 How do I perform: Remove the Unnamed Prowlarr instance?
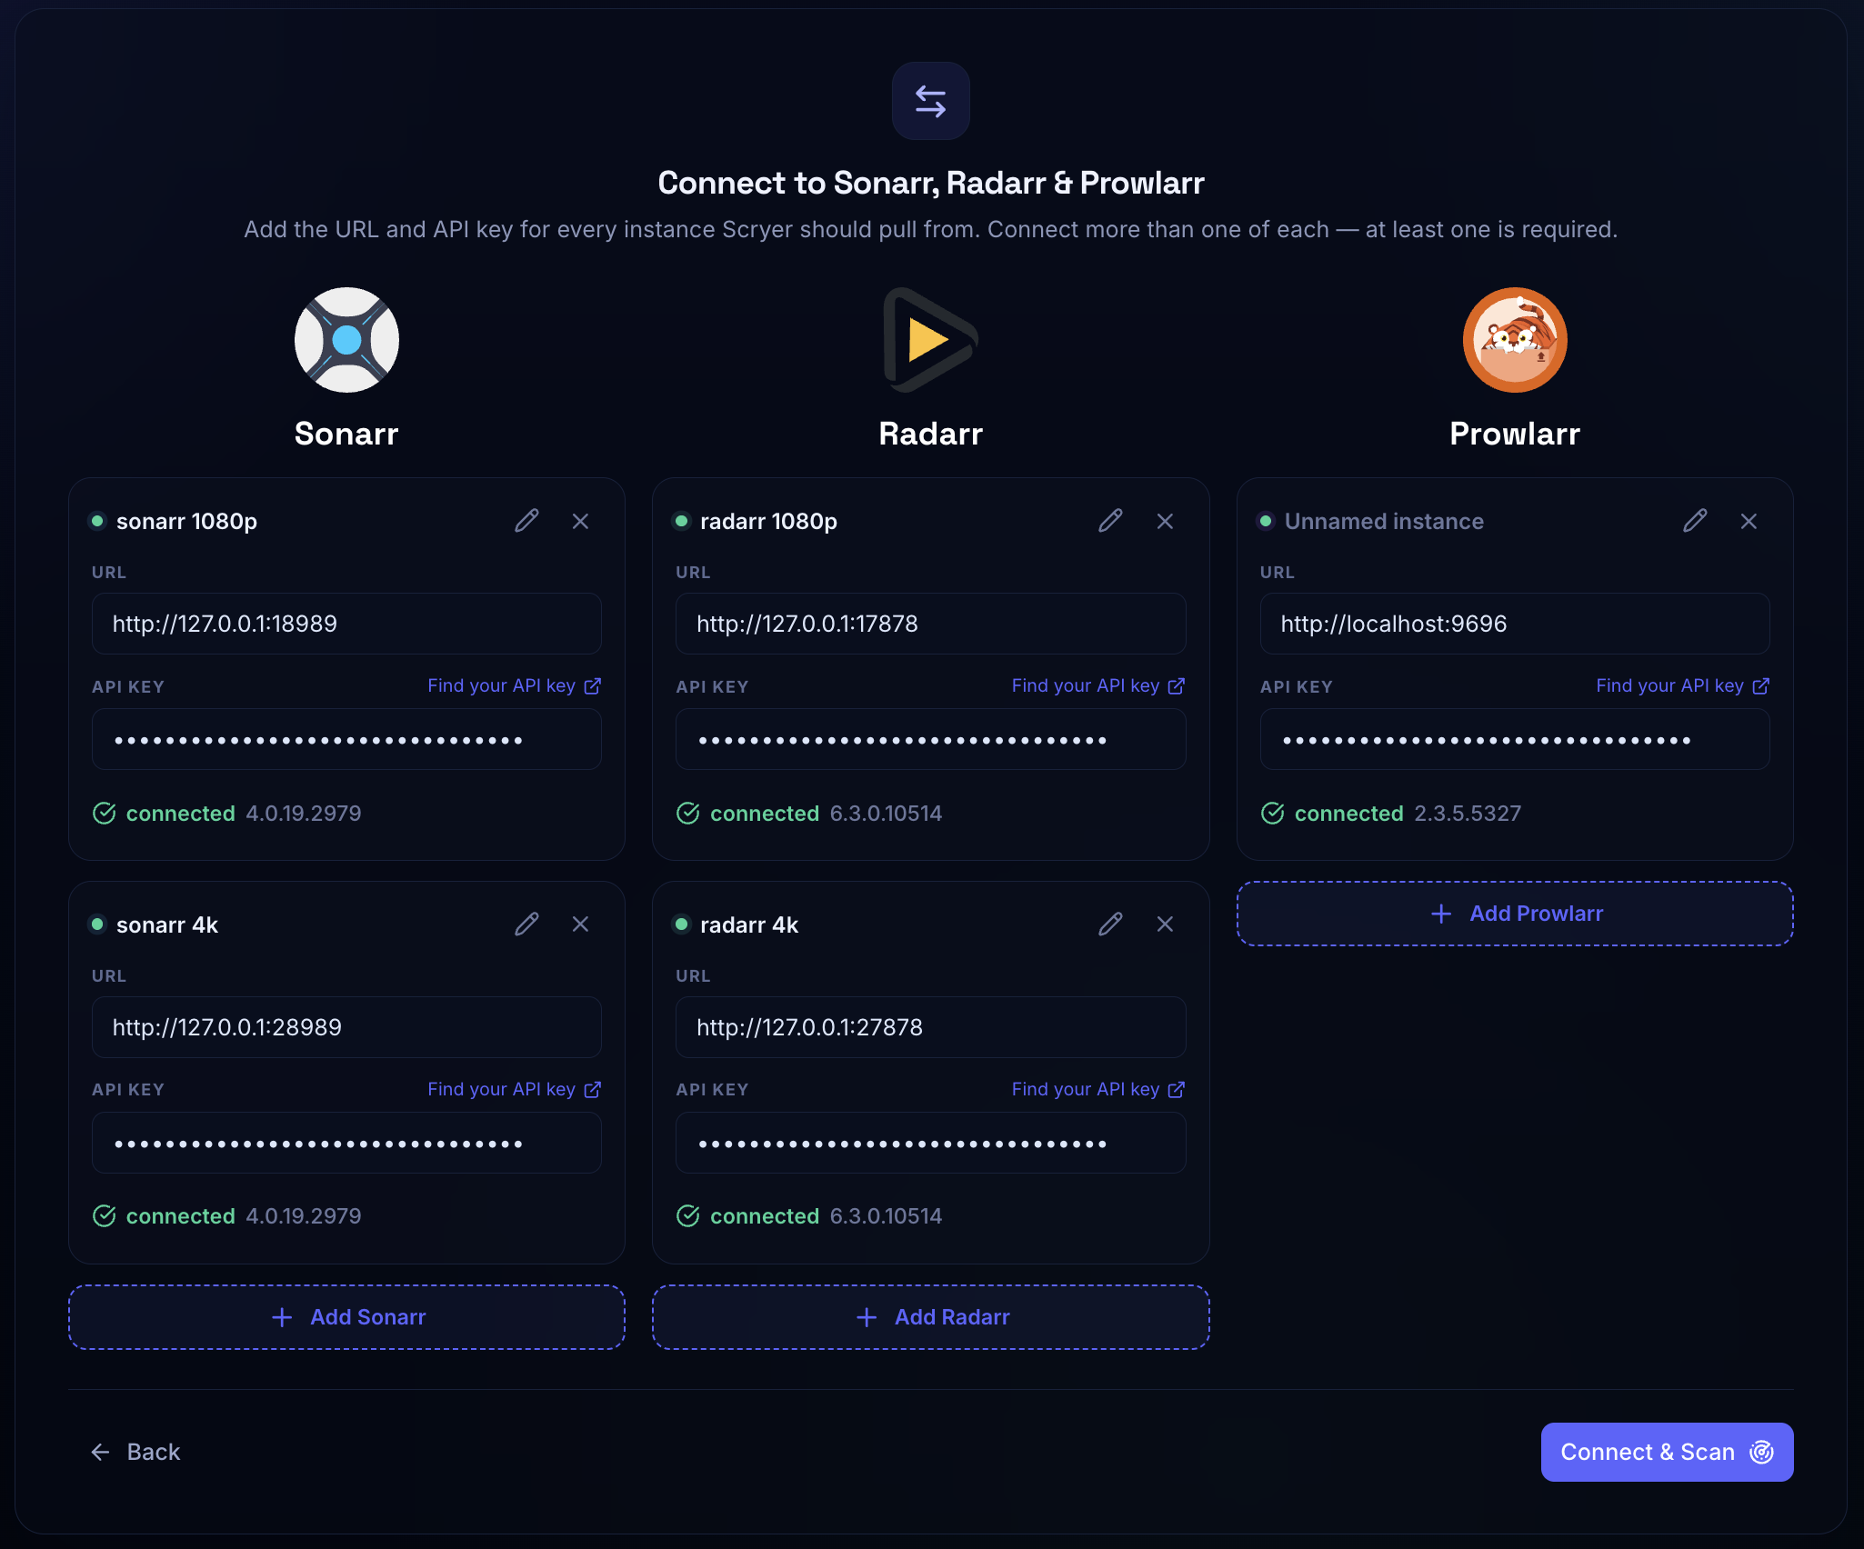(1749, 521)
